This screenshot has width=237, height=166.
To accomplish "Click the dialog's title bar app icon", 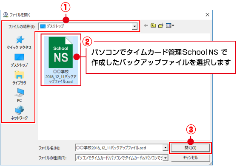I will 6,15.
